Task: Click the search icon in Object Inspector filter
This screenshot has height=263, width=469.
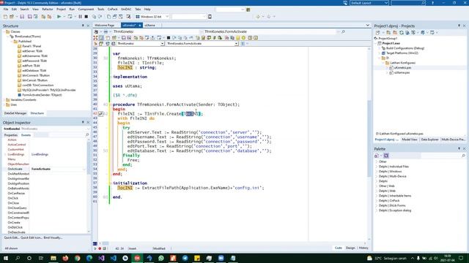Action: point(87,135)
